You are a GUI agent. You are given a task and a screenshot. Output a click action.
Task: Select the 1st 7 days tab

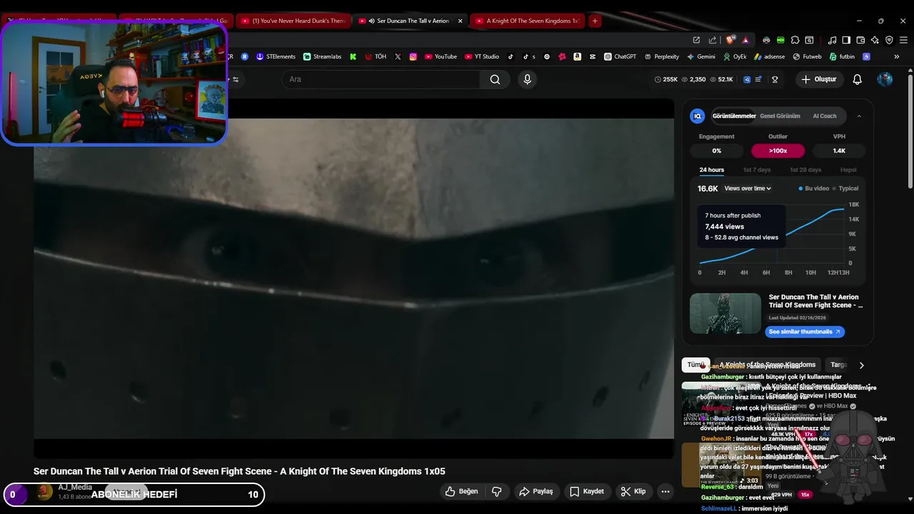pos(757,170)
